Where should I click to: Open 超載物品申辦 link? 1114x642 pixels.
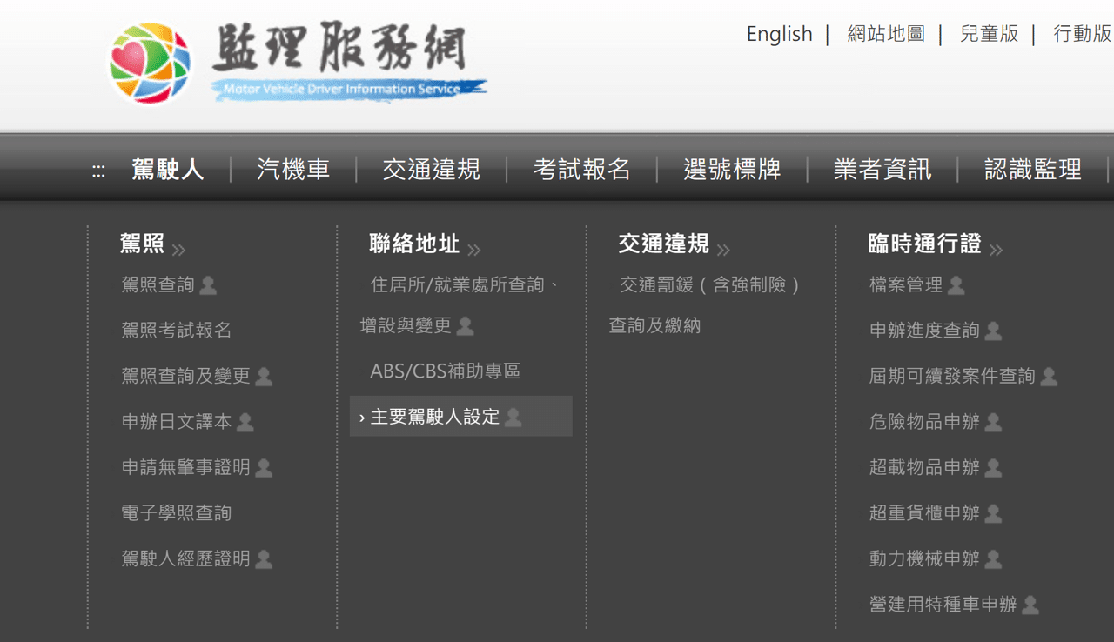click(x=924, y=467)
